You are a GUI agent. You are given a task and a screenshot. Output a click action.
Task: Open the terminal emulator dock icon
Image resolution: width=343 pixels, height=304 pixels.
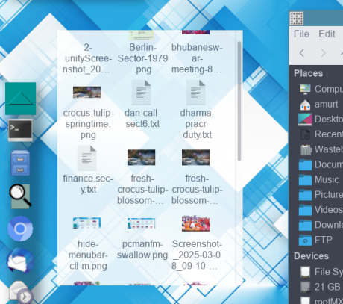pos(20,130)
